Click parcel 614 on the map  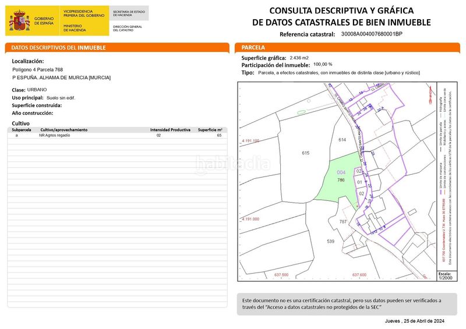point(342,140)
